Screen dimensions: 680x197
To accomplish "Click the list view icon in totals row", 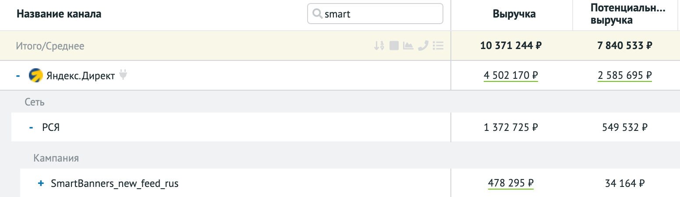I will click(x=438, y=46).
